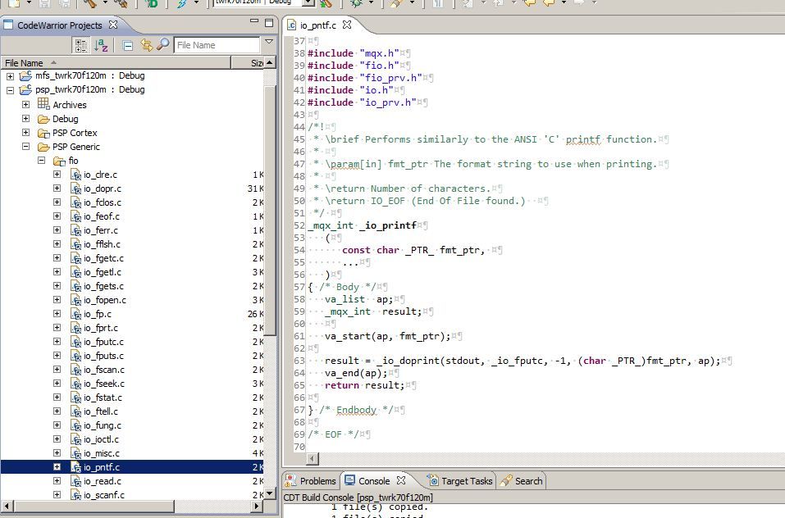Select io_feof.c in the tree
This screenshot has height=518, width=785.
[x=102, y=216]
